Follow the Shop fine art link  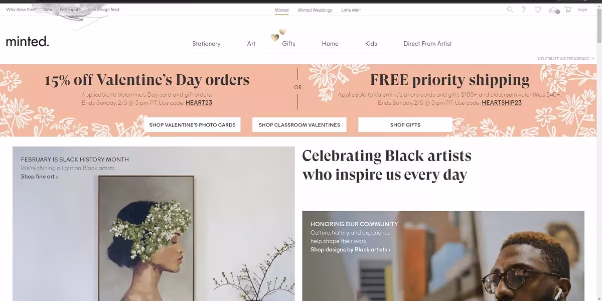click(x=39, y=177)
